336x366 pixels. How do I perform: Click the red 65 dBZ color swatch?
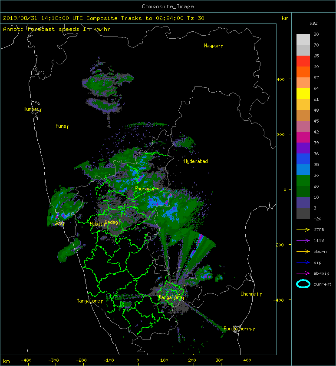click(303, 61)
